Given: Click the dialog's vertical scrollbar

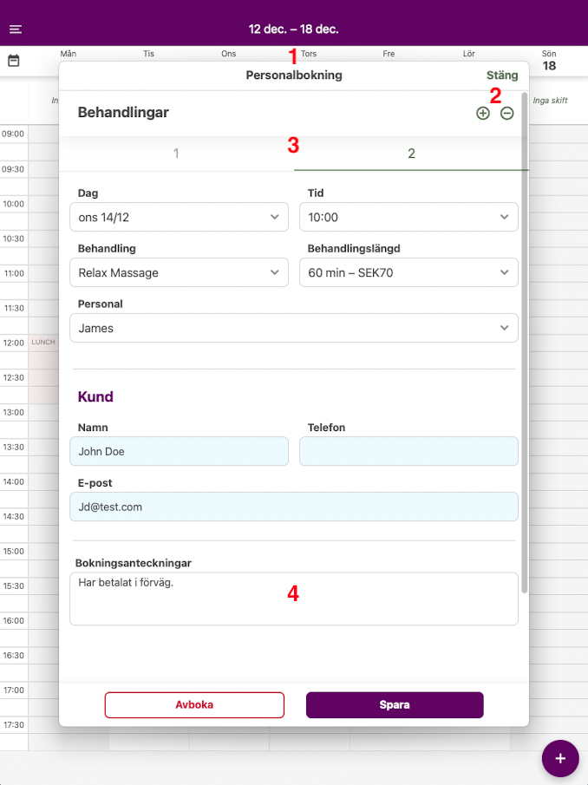Looking at the screenshot, I should [x=524, y=347].
